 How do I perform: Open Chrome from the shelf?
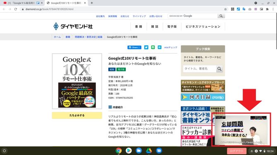(119, 151)
